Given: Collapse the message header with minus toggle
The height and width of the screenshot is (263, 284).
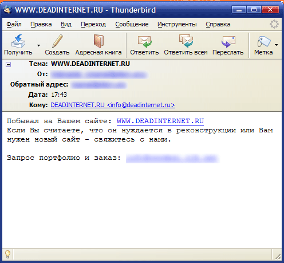Looking at the screenshot, I should coord(8,64).
